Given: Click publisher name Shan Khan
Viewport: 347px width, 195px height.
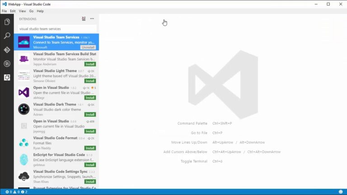Looking at the screenshot, I should (41, 182).
